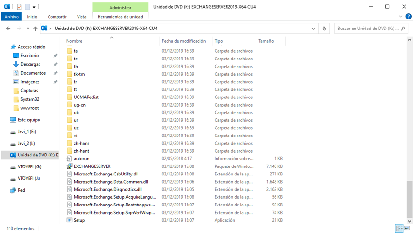Switch to details view layout icon
The height and width of the screenshot is (234, 414).
399,228
